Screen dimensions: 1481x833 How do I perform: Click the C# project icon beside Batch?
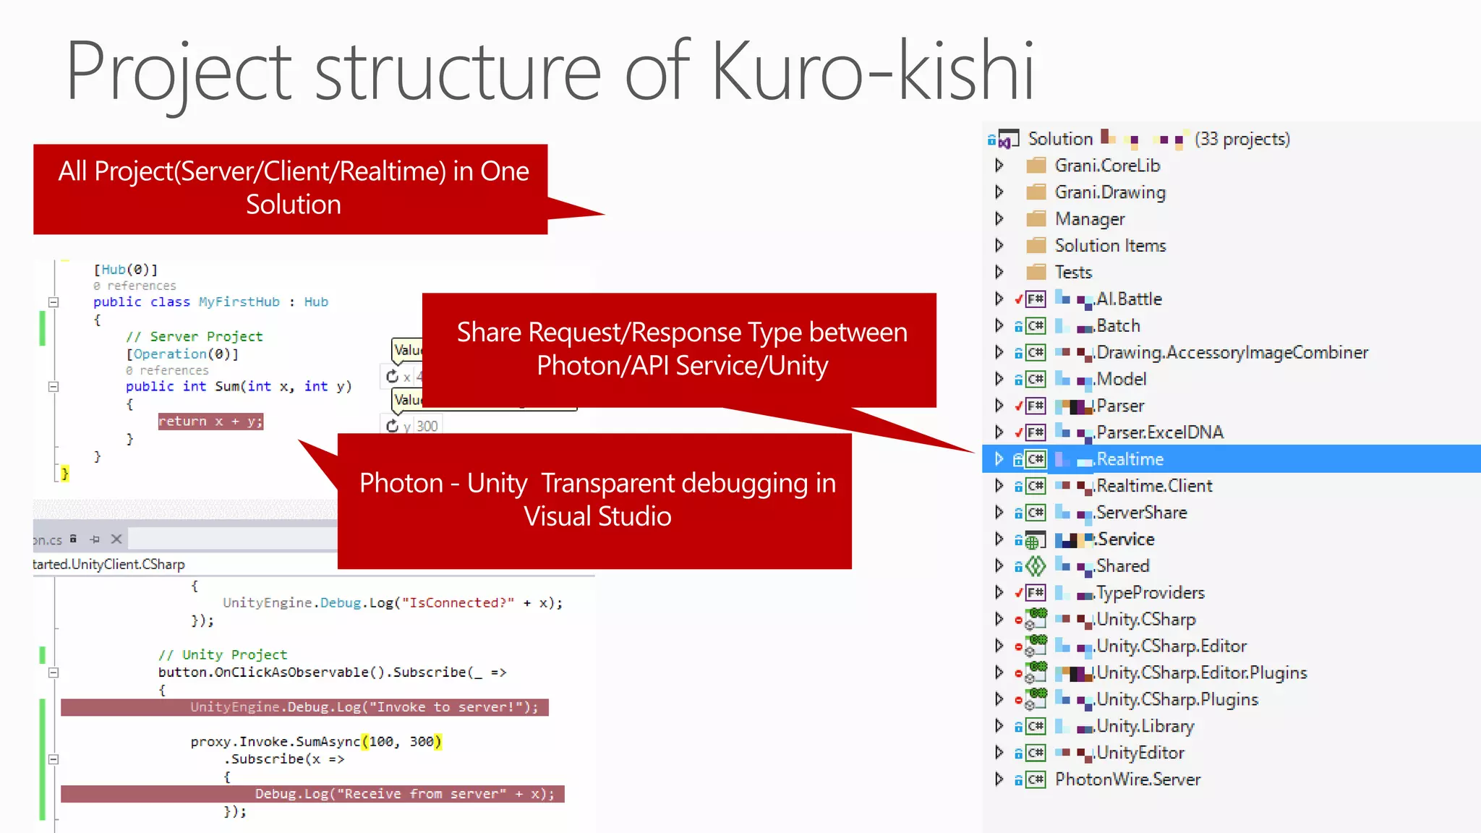pos(1036,326)
